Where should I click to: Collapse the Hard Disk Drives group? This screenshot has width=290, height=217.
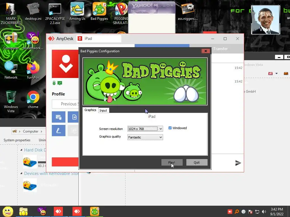coord(21,150)
